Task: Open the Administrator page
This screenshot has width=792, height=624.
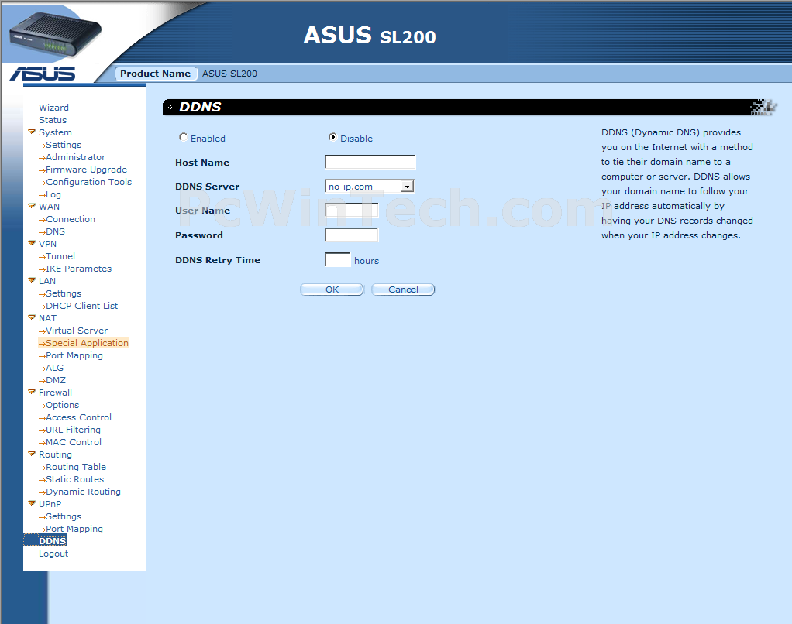Action: click(x=76, y=157)
